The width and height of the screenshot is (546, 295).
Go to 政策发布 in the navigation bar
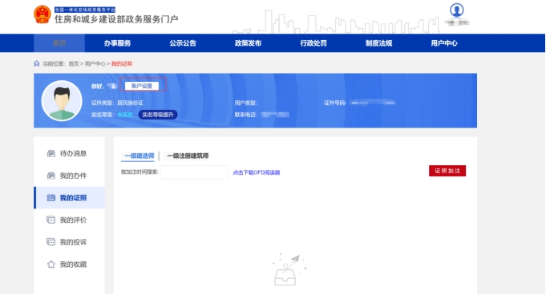point(248,43)
